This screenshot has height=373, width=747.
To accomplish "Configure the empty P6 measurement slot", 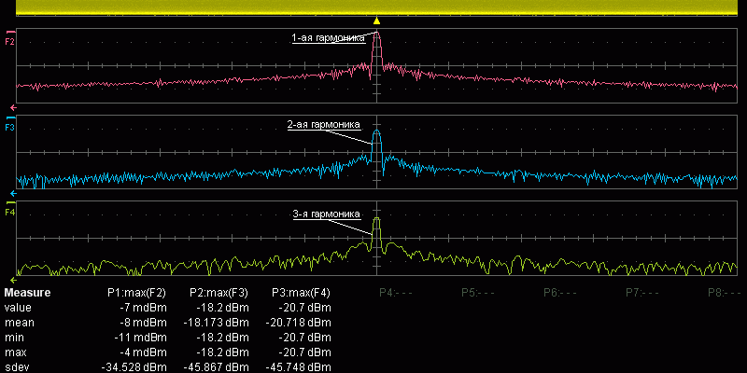I will click(560, 293).
